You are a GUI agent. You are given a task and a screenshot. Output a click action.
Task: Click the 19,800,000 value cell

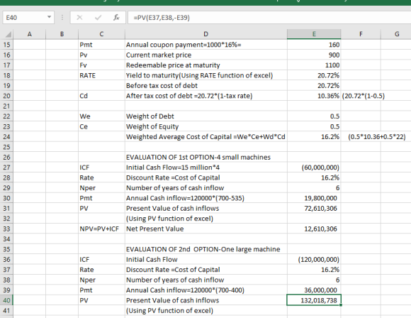pos(314,198)
